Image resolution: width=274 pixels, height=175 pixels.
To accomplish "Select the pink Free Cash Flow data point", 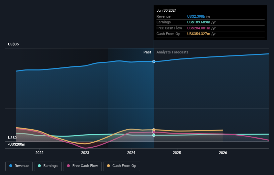I will point(154,132).
